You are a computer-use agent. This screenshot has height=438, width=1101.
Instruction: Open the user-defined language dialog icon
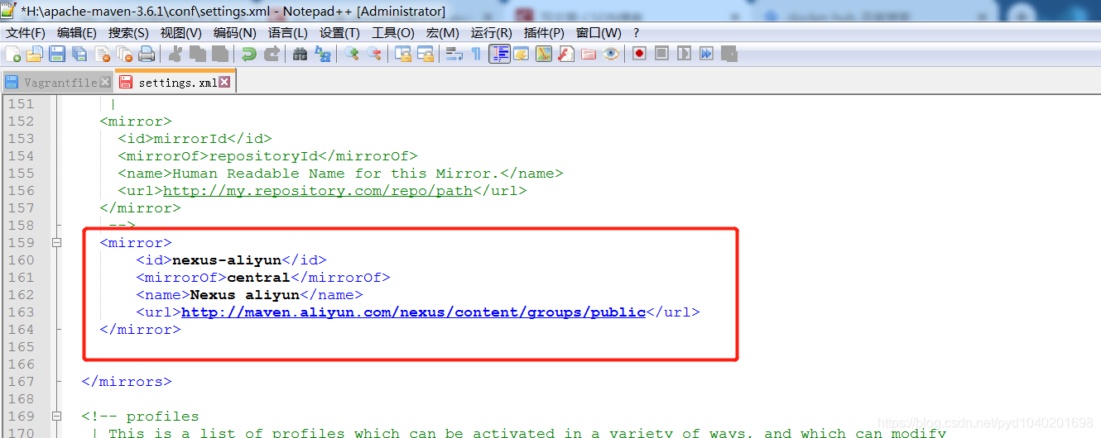tap(522, 54)
